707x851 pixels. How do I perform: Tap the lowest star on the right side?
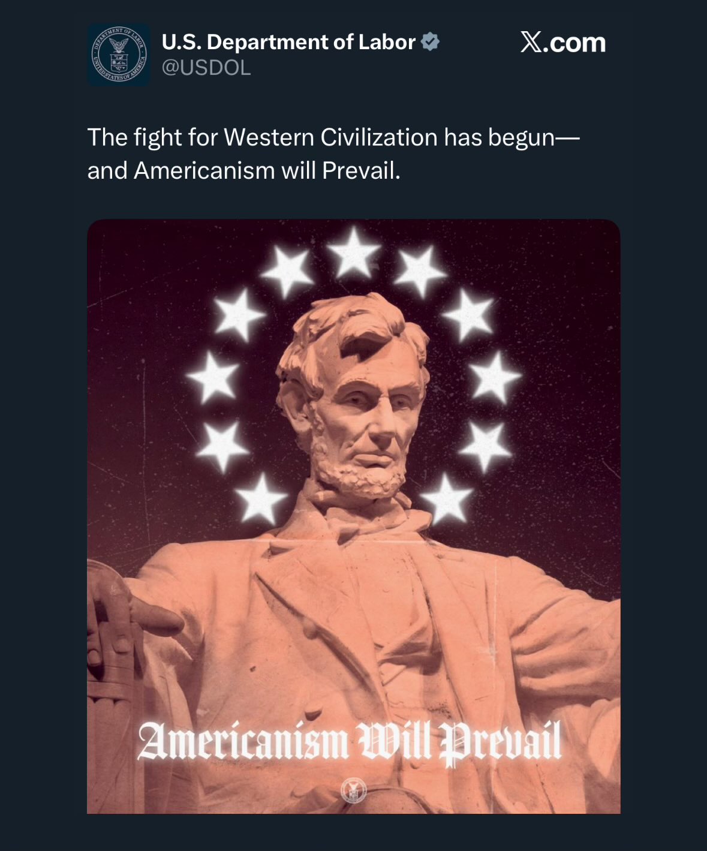446,499
